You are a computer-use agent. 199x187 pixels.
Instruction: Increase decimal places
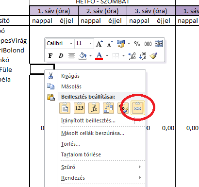tap(132, 56)
